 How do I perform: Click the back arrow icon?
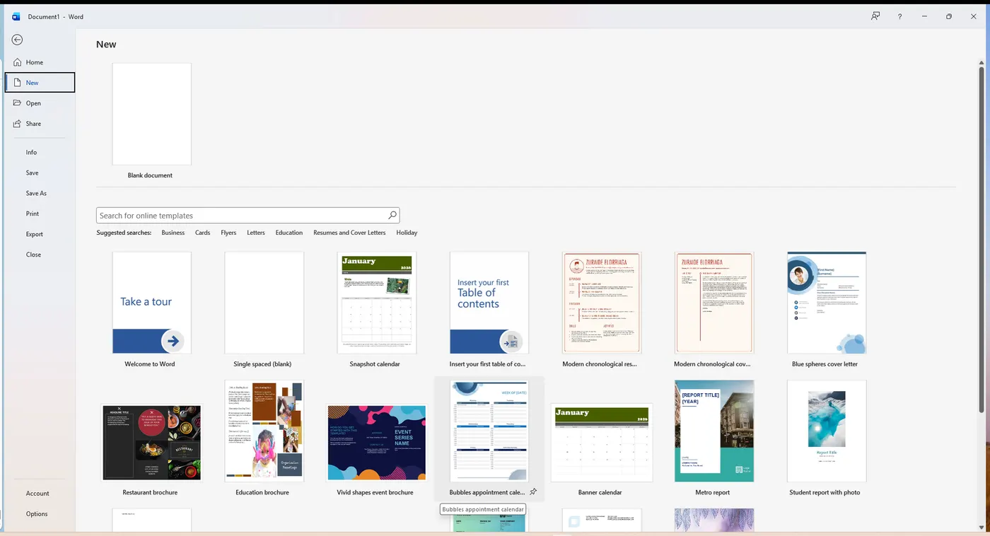pyautogui.click(x=17, y=40)
